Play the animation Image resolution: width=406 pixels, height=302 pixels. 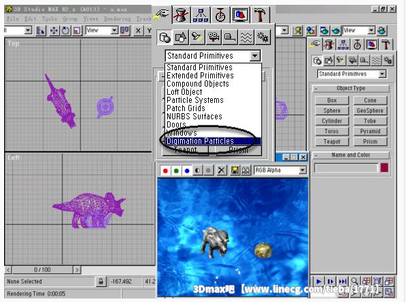coord(319,282)
